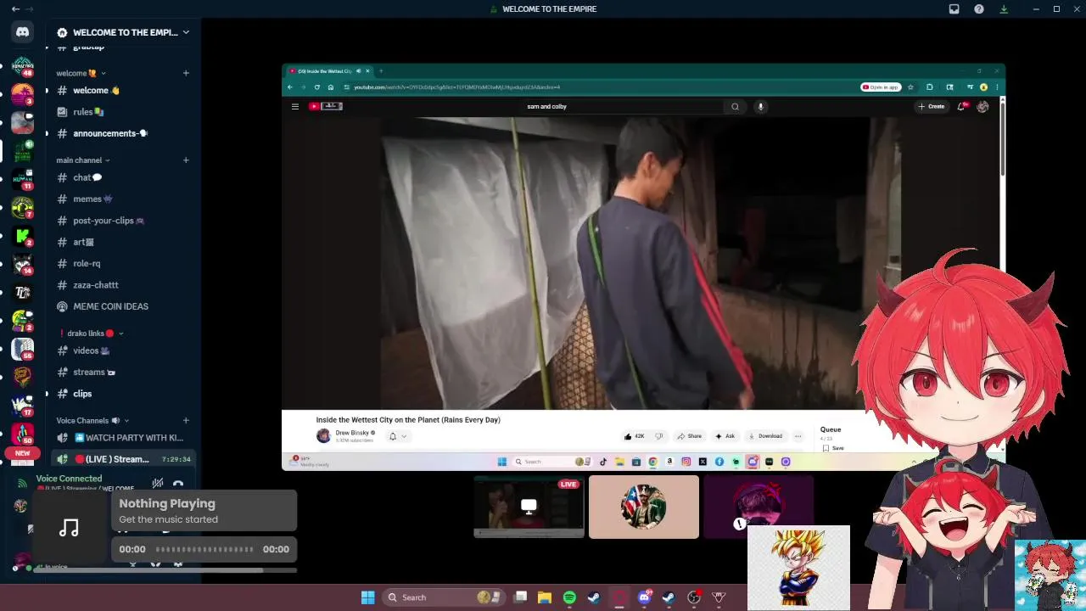
Task: Click the YouTube search magnifier button
Action: click(735, 106)
